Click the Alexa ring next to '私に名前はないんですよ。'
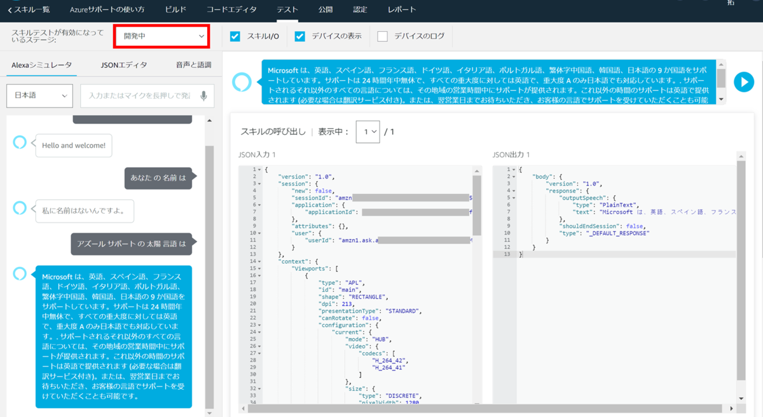 click(20, 208)
